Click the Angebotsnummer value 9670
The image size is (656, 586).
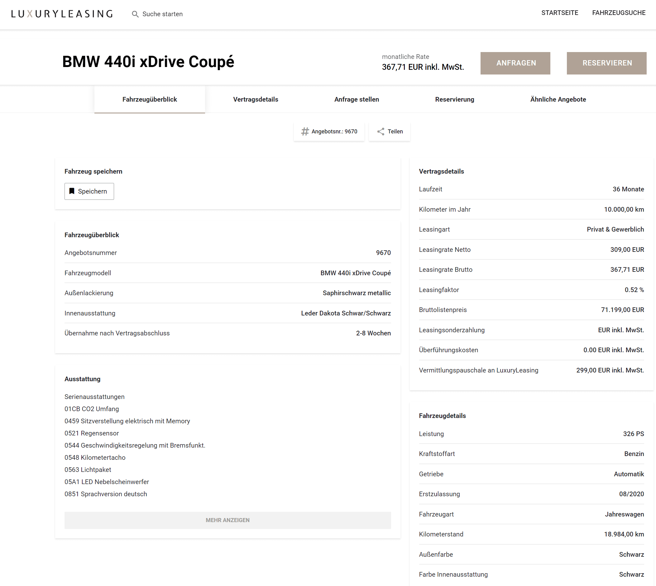[x=383, y=253]
